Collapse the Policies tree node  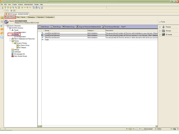pyautogui.click(x=10, y=41)
